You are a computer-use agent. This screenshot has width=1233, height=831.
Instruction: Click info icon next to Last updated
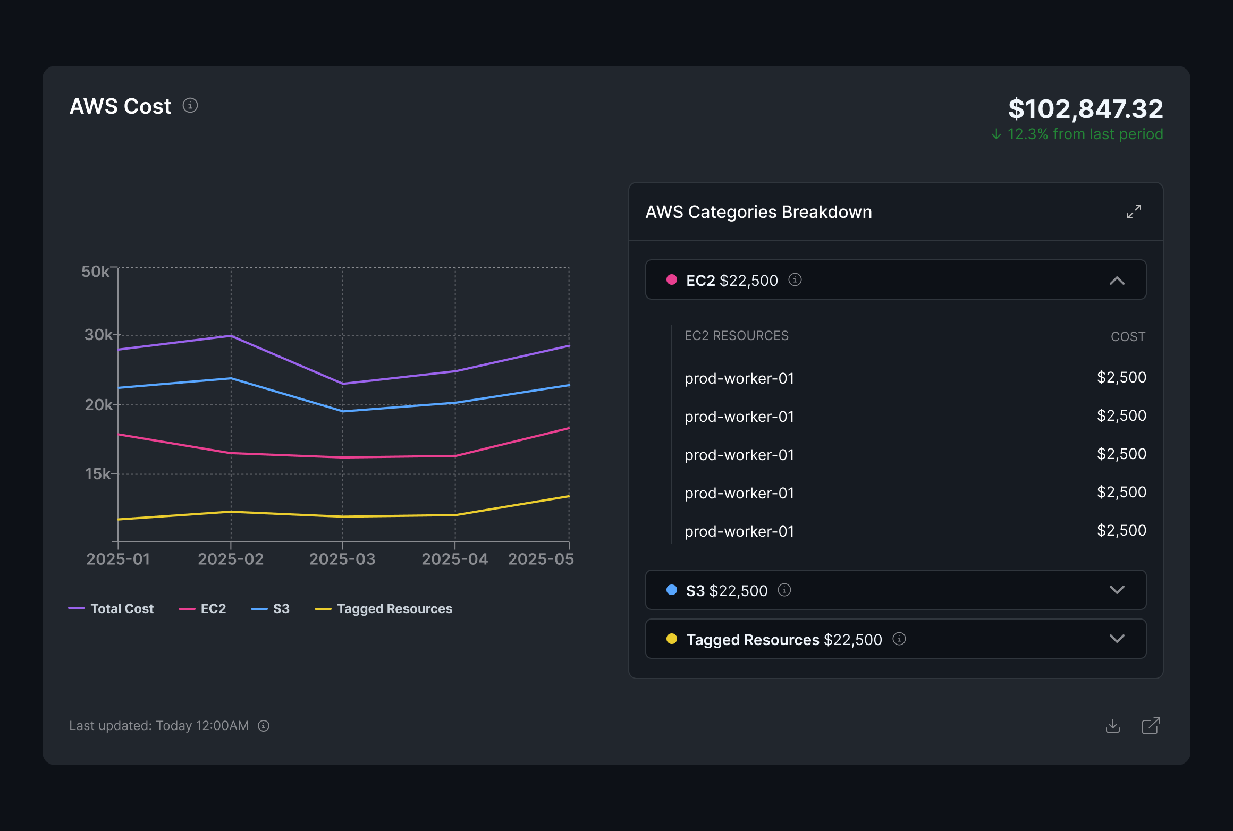tap(264, 726)
